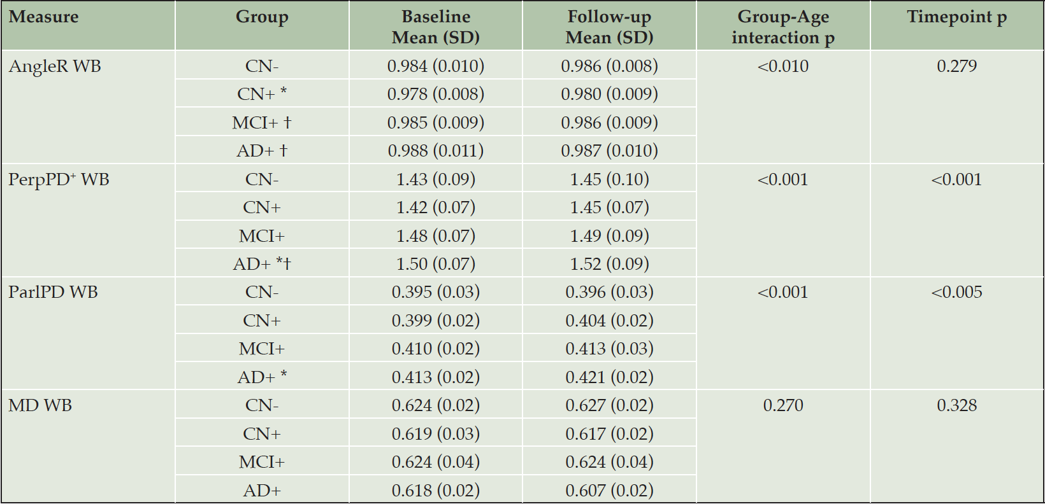Click the Measure column header
Image resolution: width=1045 pixels, height=504 pixels.
[44, 17]
